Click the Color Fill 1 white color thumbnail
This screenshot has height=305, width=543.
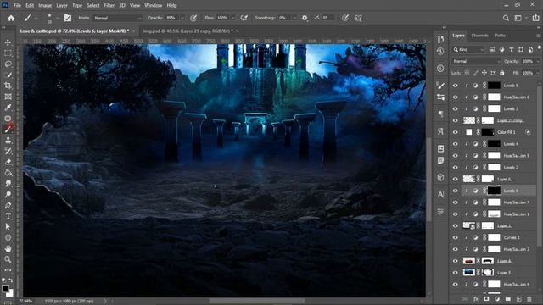tap(469, 132)
